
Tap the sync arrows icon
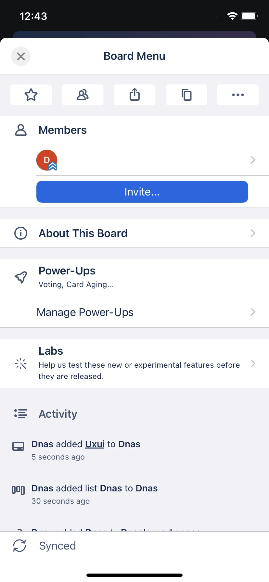tap(19, 546)
